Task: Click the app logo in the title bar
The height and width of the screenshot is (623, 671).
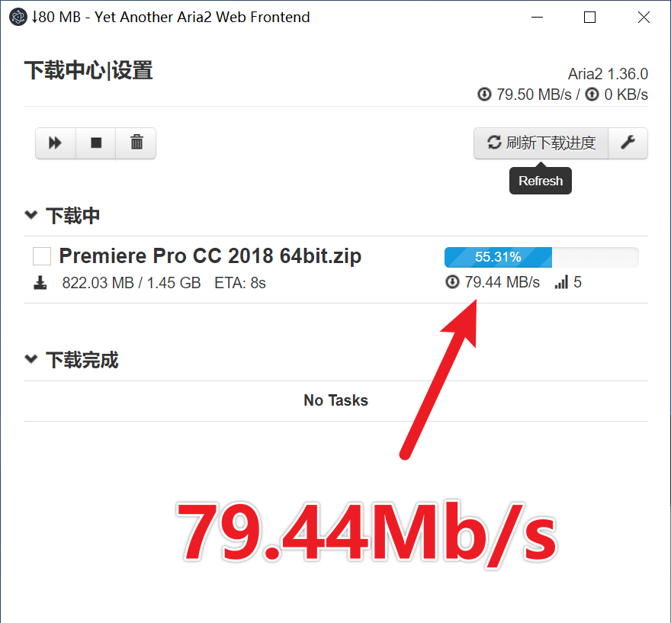Action: [x=18, y=17]
